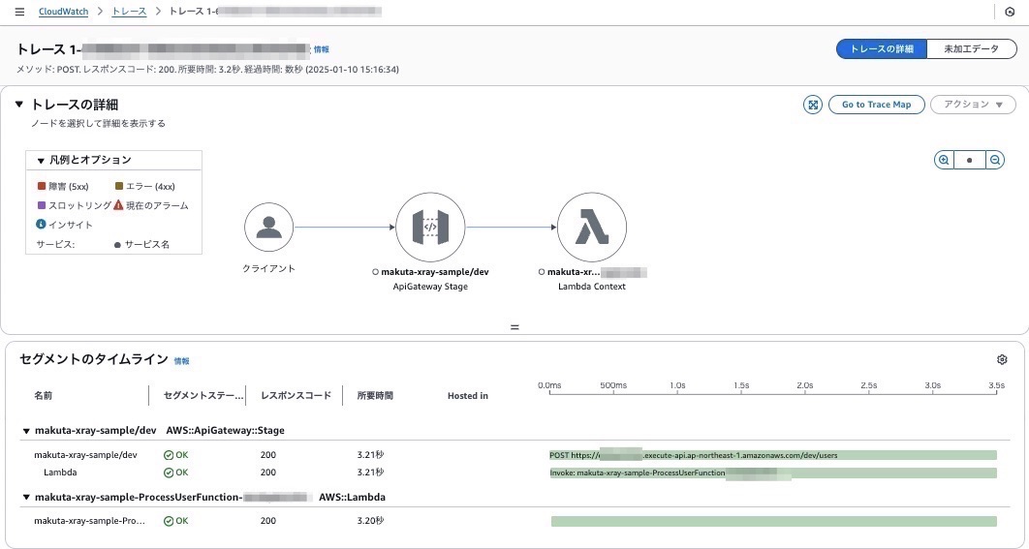Click the OK status of makuta-xray-sample-Pro... row
The width and height of the screenshot is (1029, 549).
click(x=175, y=521)
